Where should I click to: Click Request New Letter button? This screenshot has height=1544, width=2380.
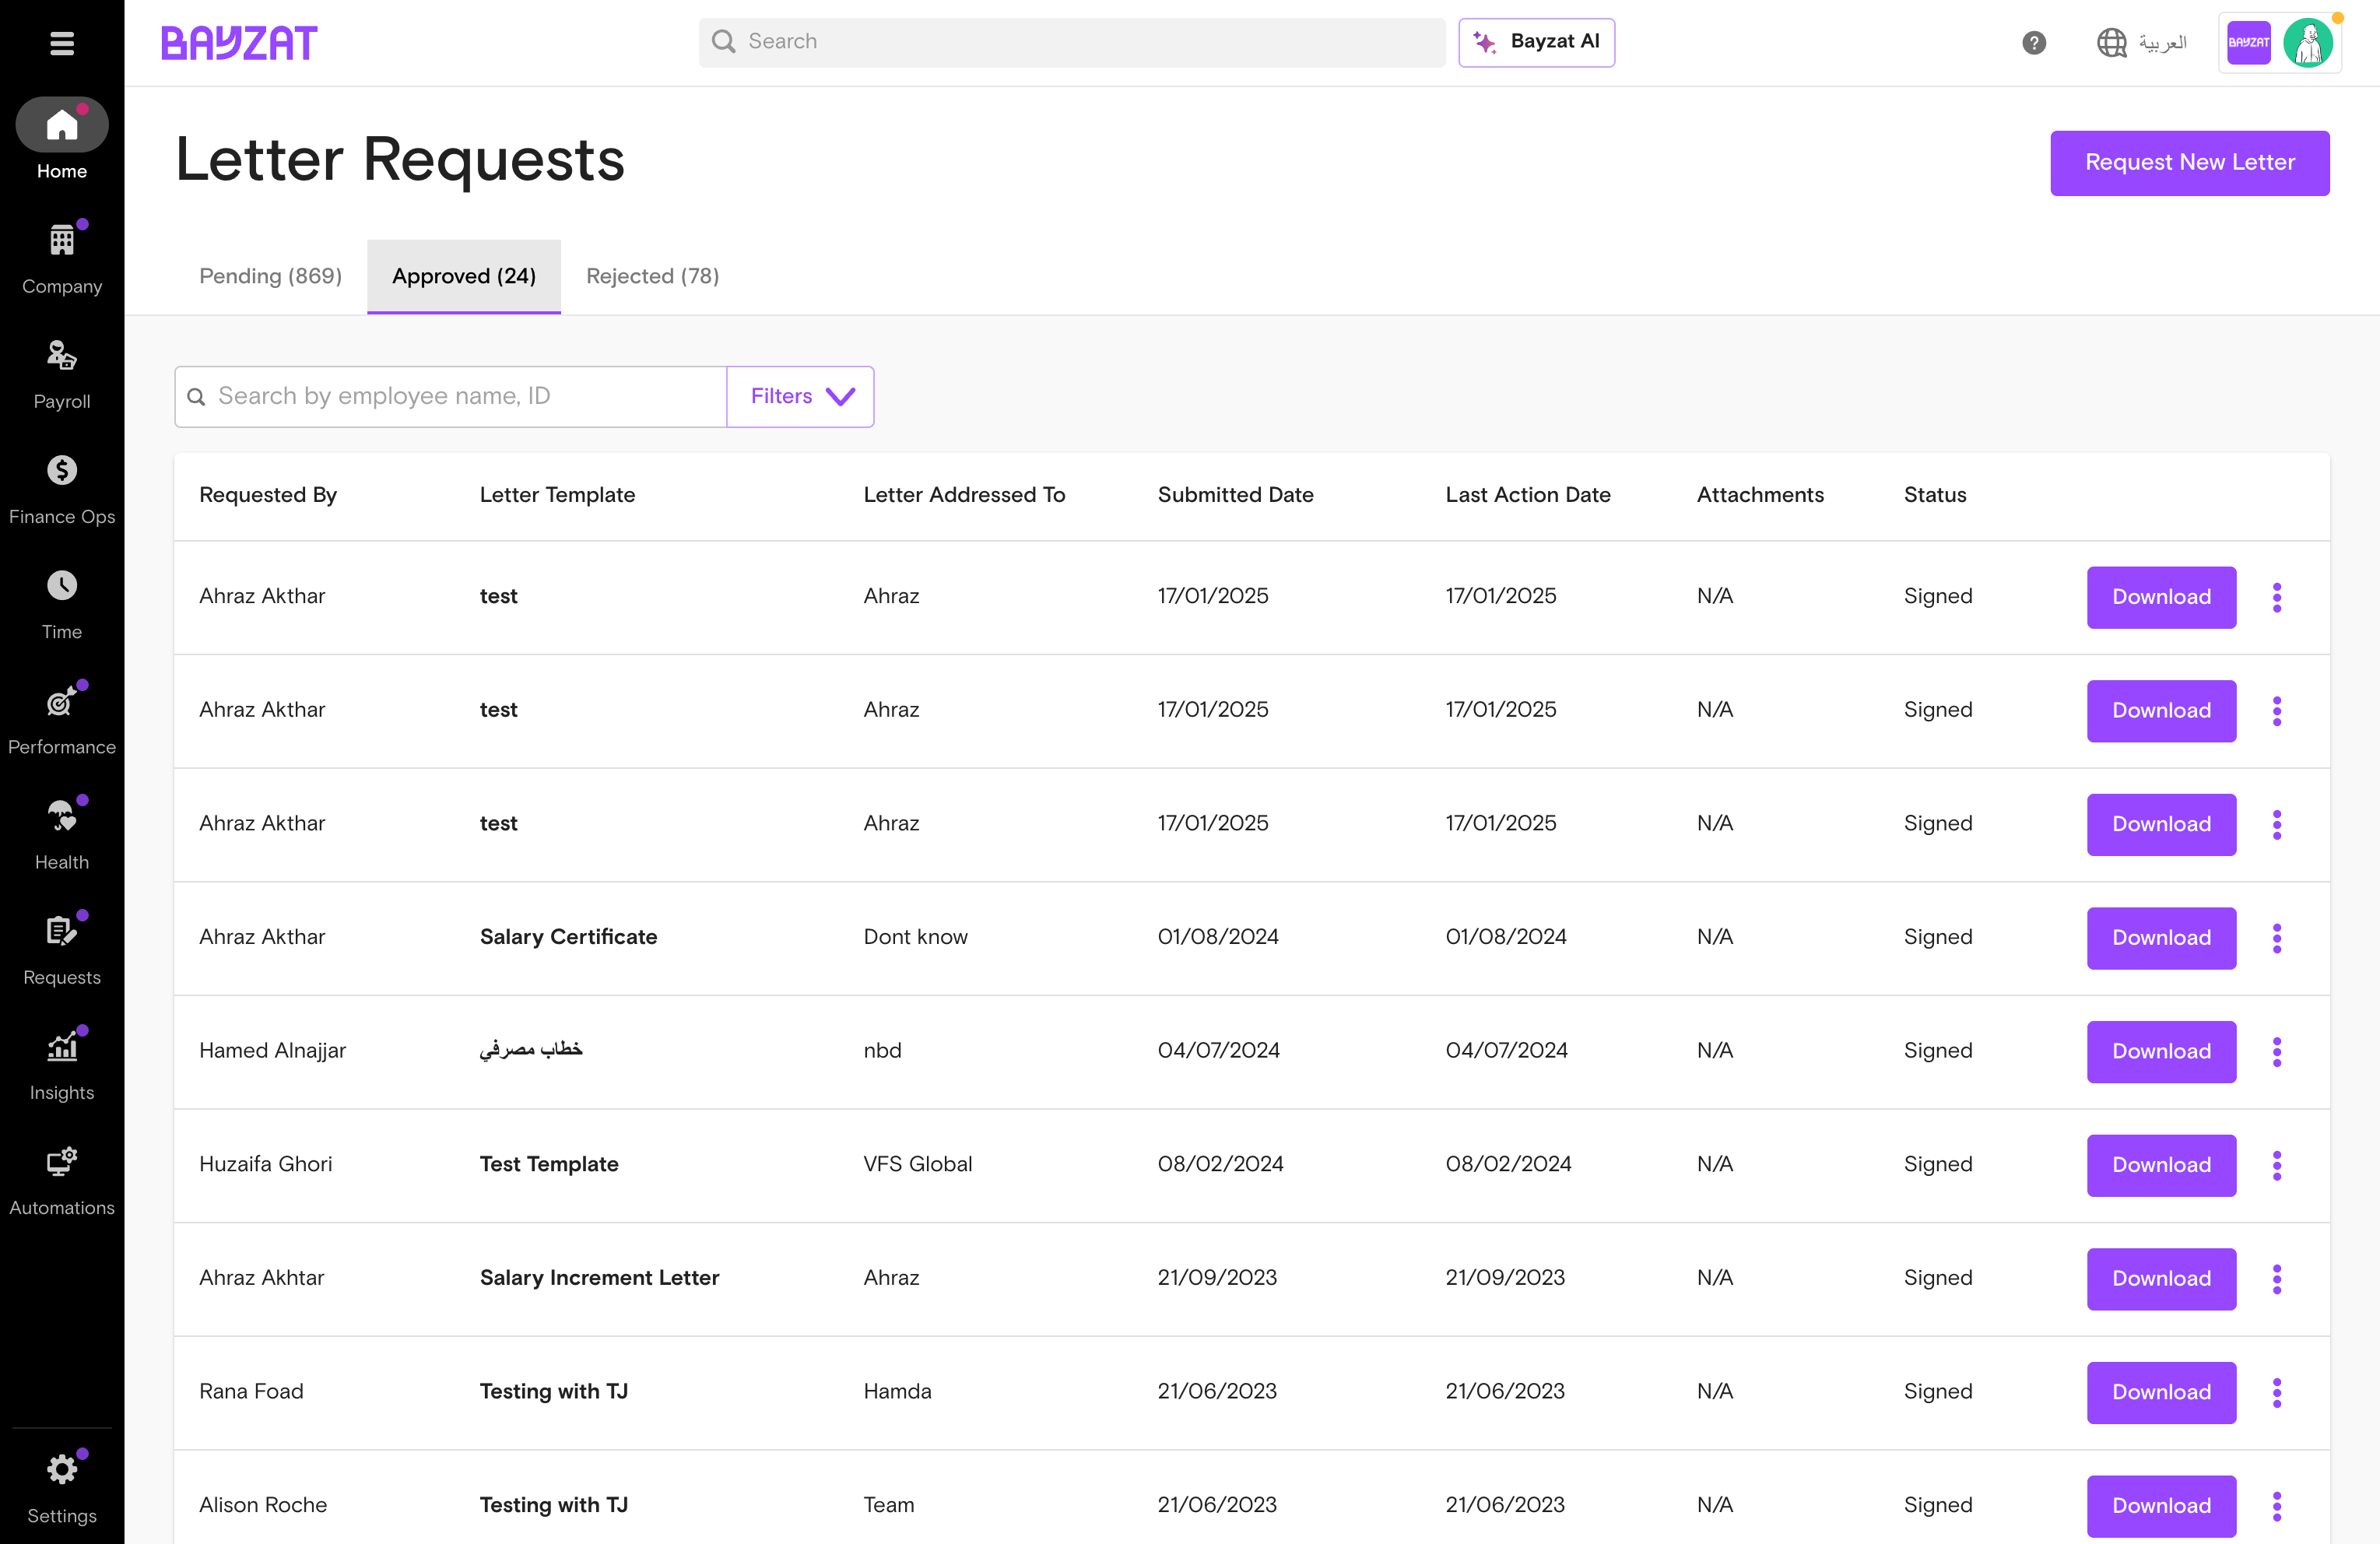[2189, 162]
